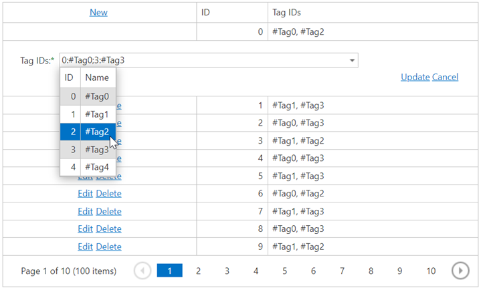Go to page 10
481x290 pixels.
click(x=431, y=271)
